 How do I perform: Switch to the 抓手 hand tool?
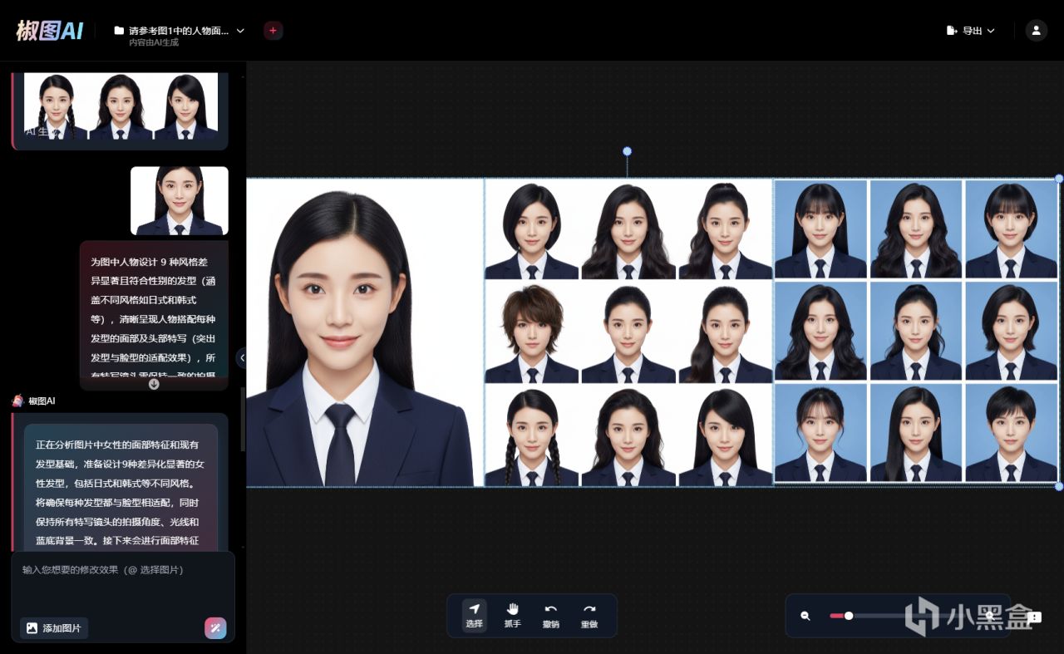(513, 616)
